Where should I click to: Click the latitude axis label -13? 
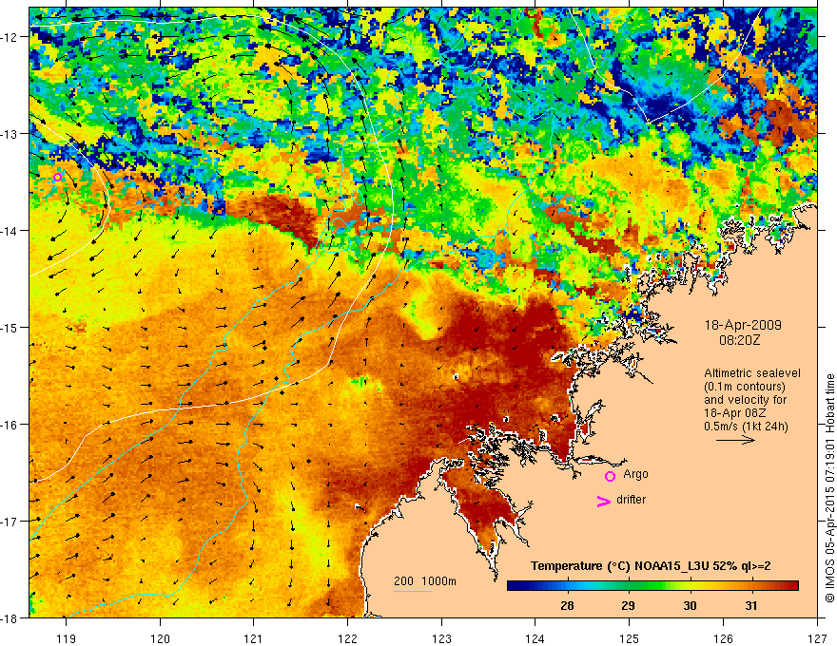[10, 134]
